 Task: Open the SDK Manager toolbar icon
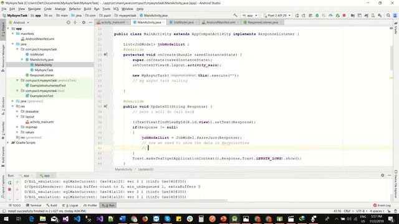tap(380, 16)
